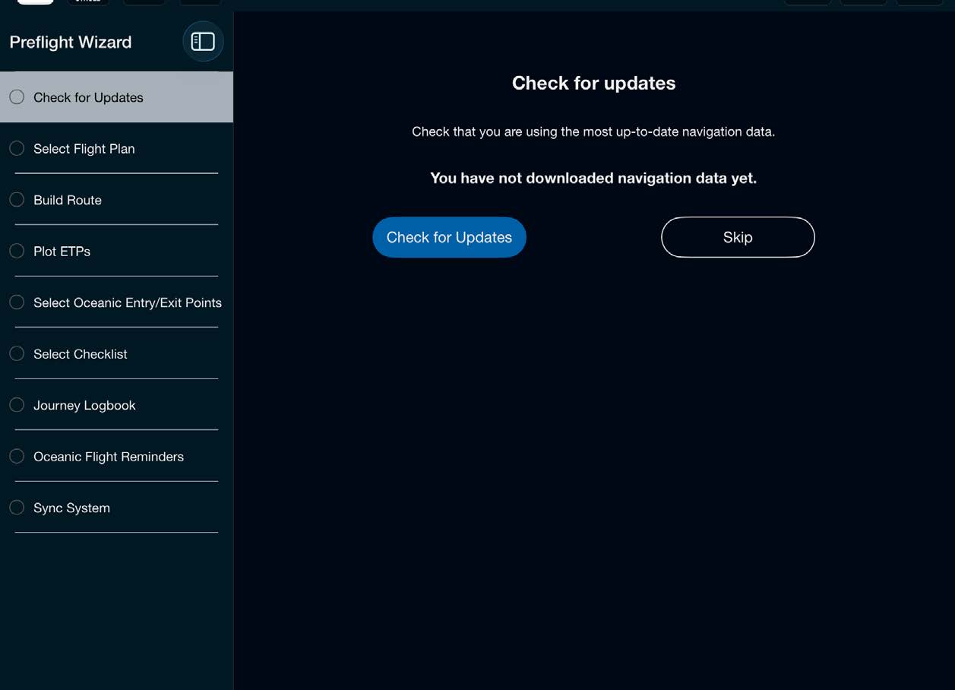Image resolution: width=955 pixels, height=690 pixels.
Task: Mark the Plot ETPs circle
Action: coord(17,252)
